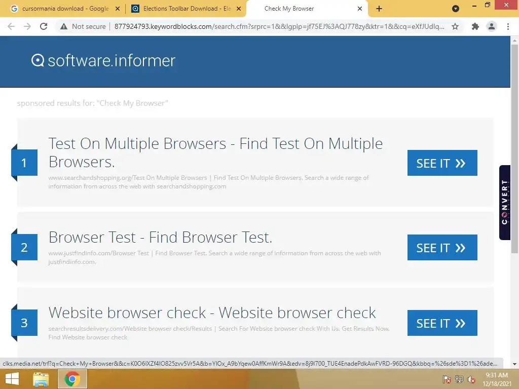Click the number 2 result badge
The image size is (519, 389).
(24, 247)
